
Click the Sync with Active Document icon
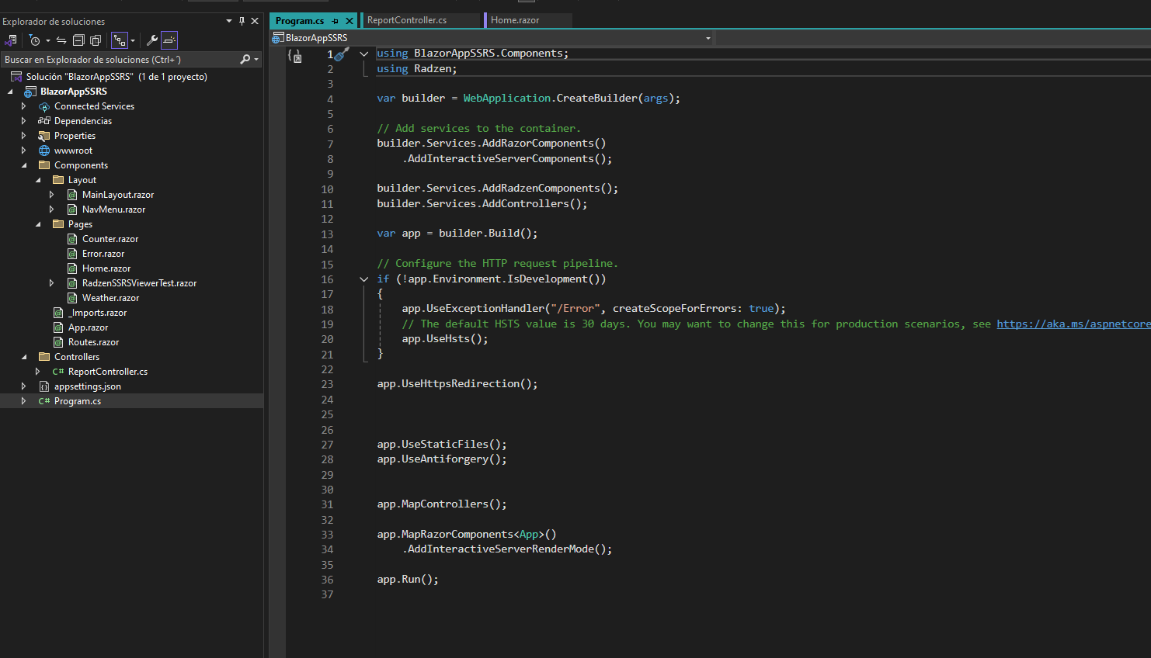[61, 40]
